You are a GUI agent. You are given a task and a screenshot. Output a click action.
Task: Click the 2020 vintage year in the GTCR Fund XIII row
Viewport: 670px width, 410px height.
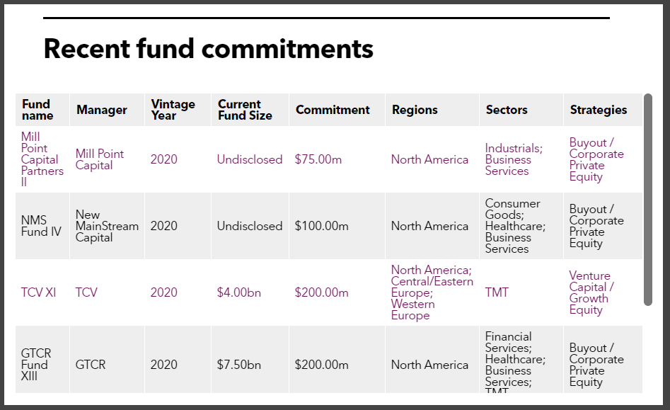pyautogui.click(x=163, y=365)
